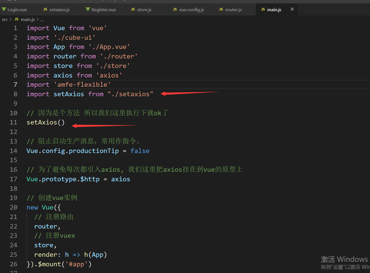Screen dimensions: 370x273
Task: Click the './router' import path
Action: pos(119,57)
